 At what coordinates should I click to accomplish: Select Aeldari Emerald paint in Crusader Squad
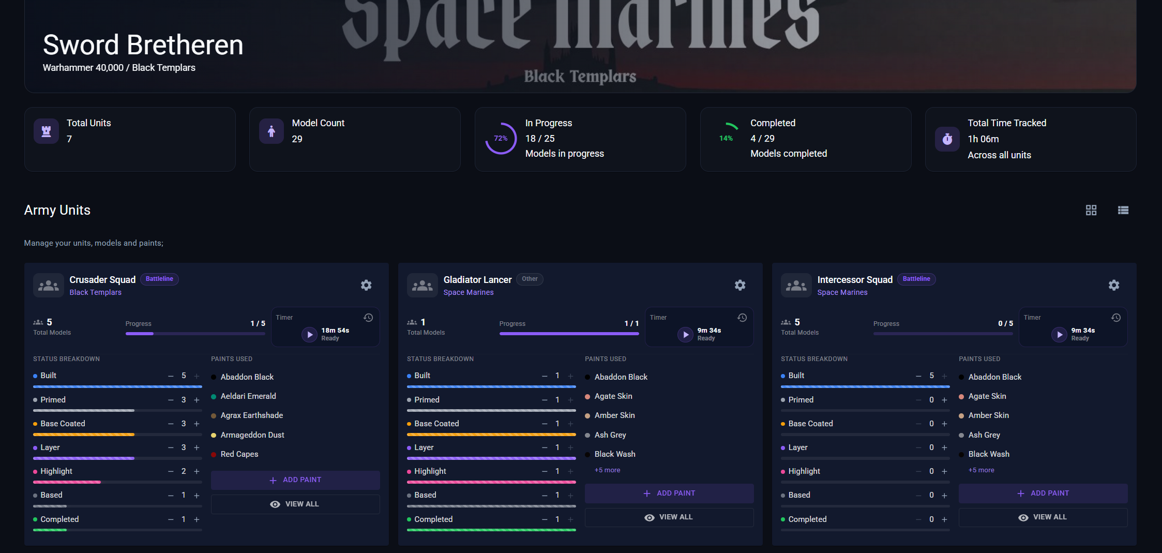pos(248,396)
